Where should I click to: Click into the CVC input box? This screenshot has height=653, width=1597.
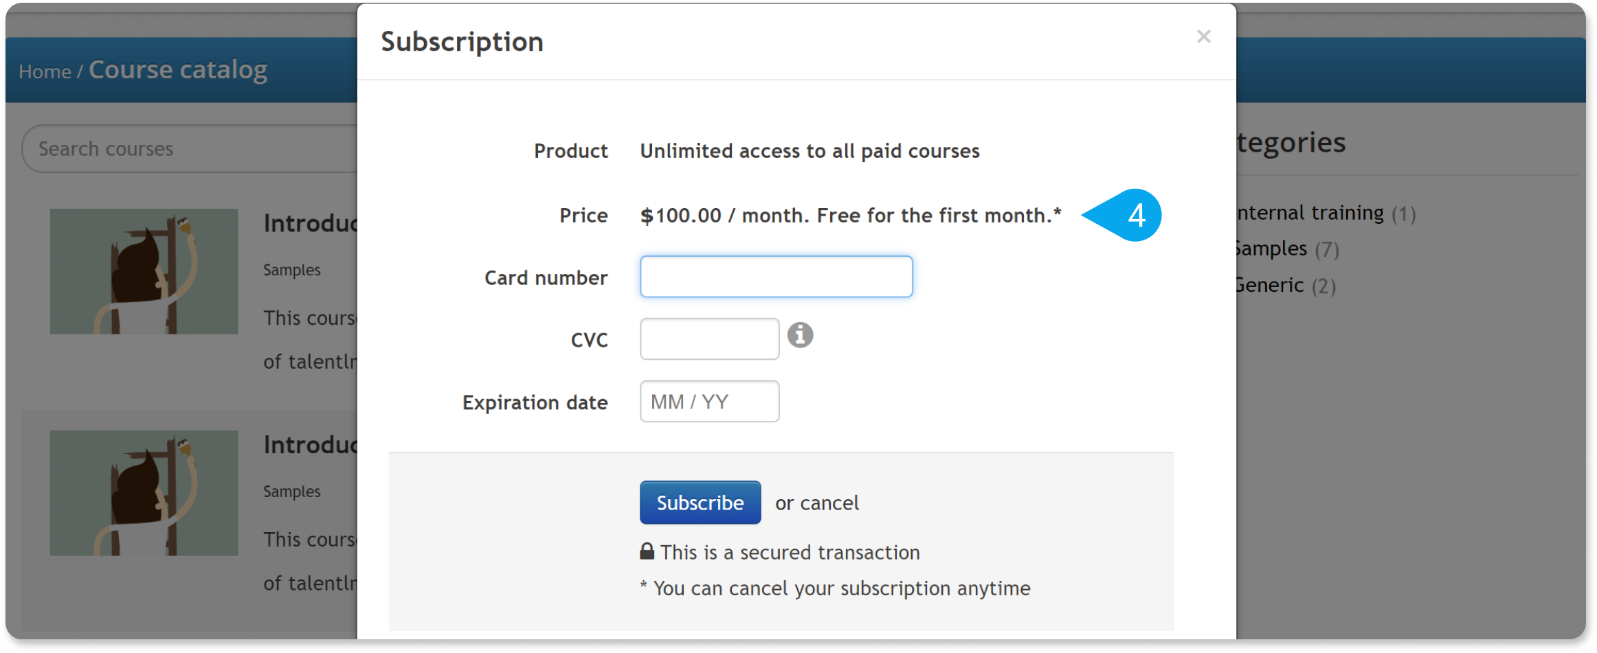point(709,339)
